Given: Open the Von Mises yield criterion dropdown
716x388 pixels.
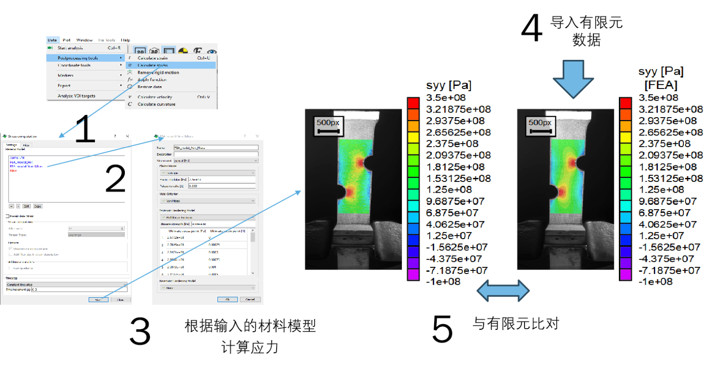Looking at the screenshot, I should (x=208, y=201).
